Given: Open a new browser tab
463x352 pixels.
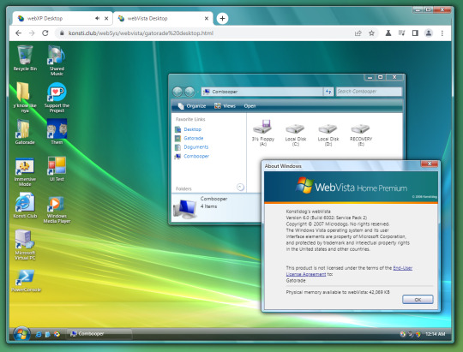Looking at the screenshot, I should click(222, 18).
